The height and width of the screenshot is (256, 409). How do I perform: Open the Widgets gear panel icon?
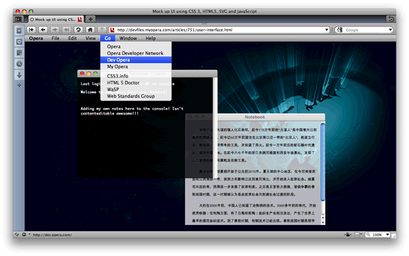[19, 42]
